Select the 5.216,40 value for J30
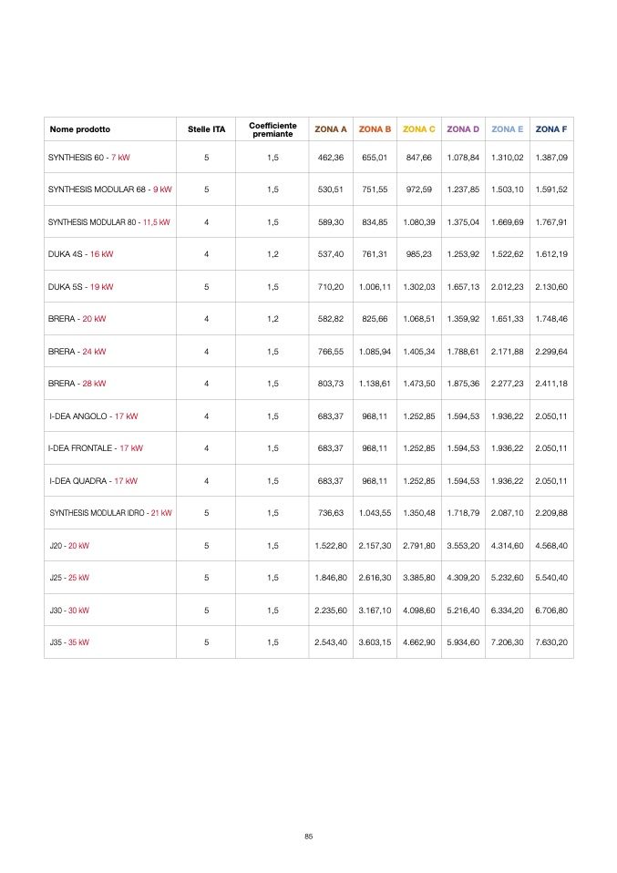The width and height of the screenshot is (617, 873). (463, 610)
